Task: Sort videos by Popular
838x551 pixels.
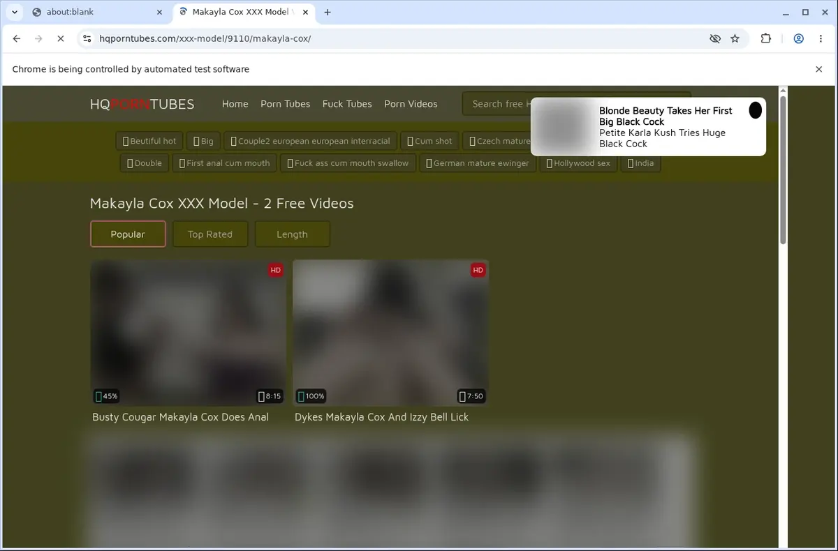Action: coord(128,234)
